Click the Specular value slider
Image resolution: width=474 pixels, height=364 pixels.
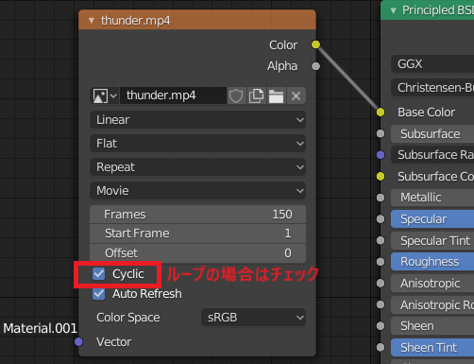(432, 219)
